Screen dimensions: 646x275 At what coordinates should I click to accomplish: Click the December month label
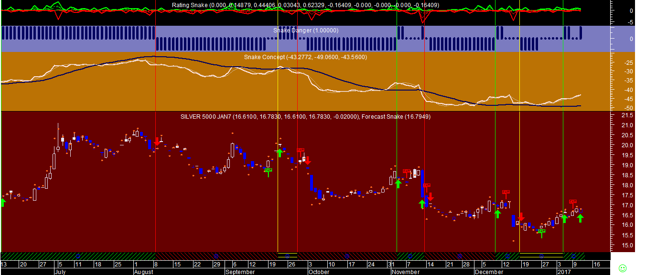[x=489, y=272]
